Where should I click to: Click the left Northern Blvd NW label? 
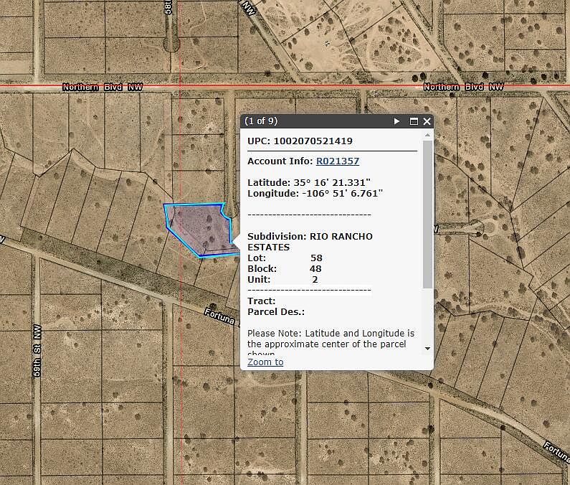coord(103,87)
